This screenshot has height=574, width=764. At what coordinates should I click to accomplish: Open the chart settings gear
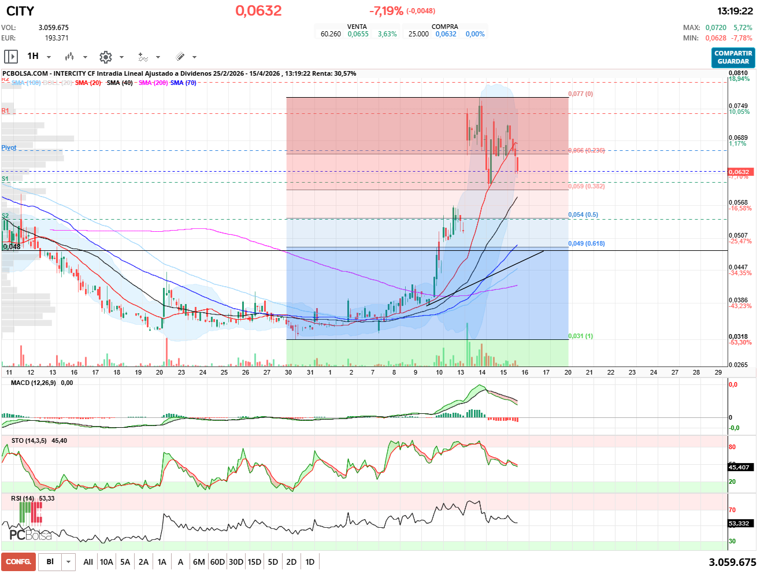coord(105,57)
